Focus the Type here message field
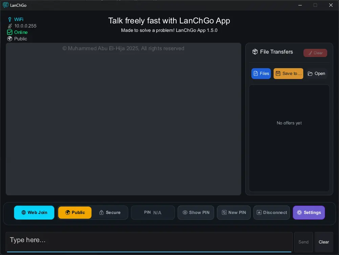Viewport: 339px width, 255px height. (x=149, y=242)
